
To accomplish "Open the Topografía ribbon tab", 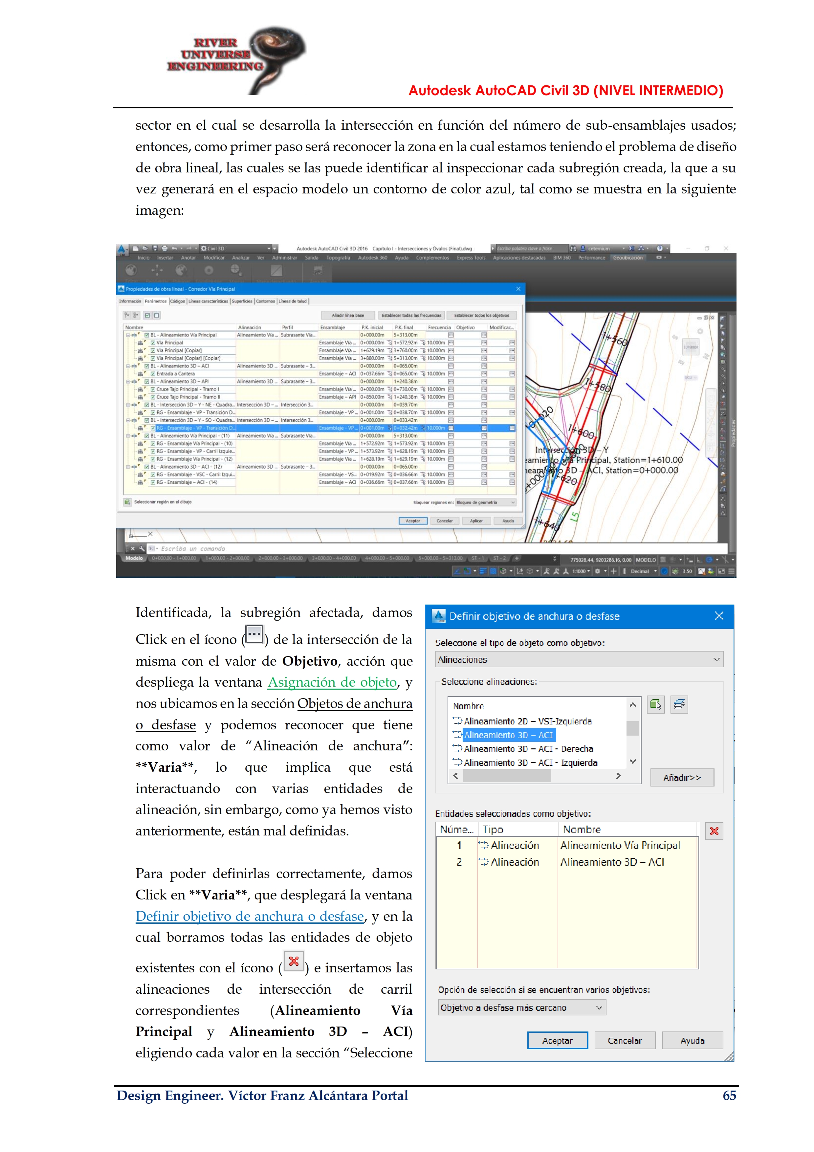I will tap(338, 258).
